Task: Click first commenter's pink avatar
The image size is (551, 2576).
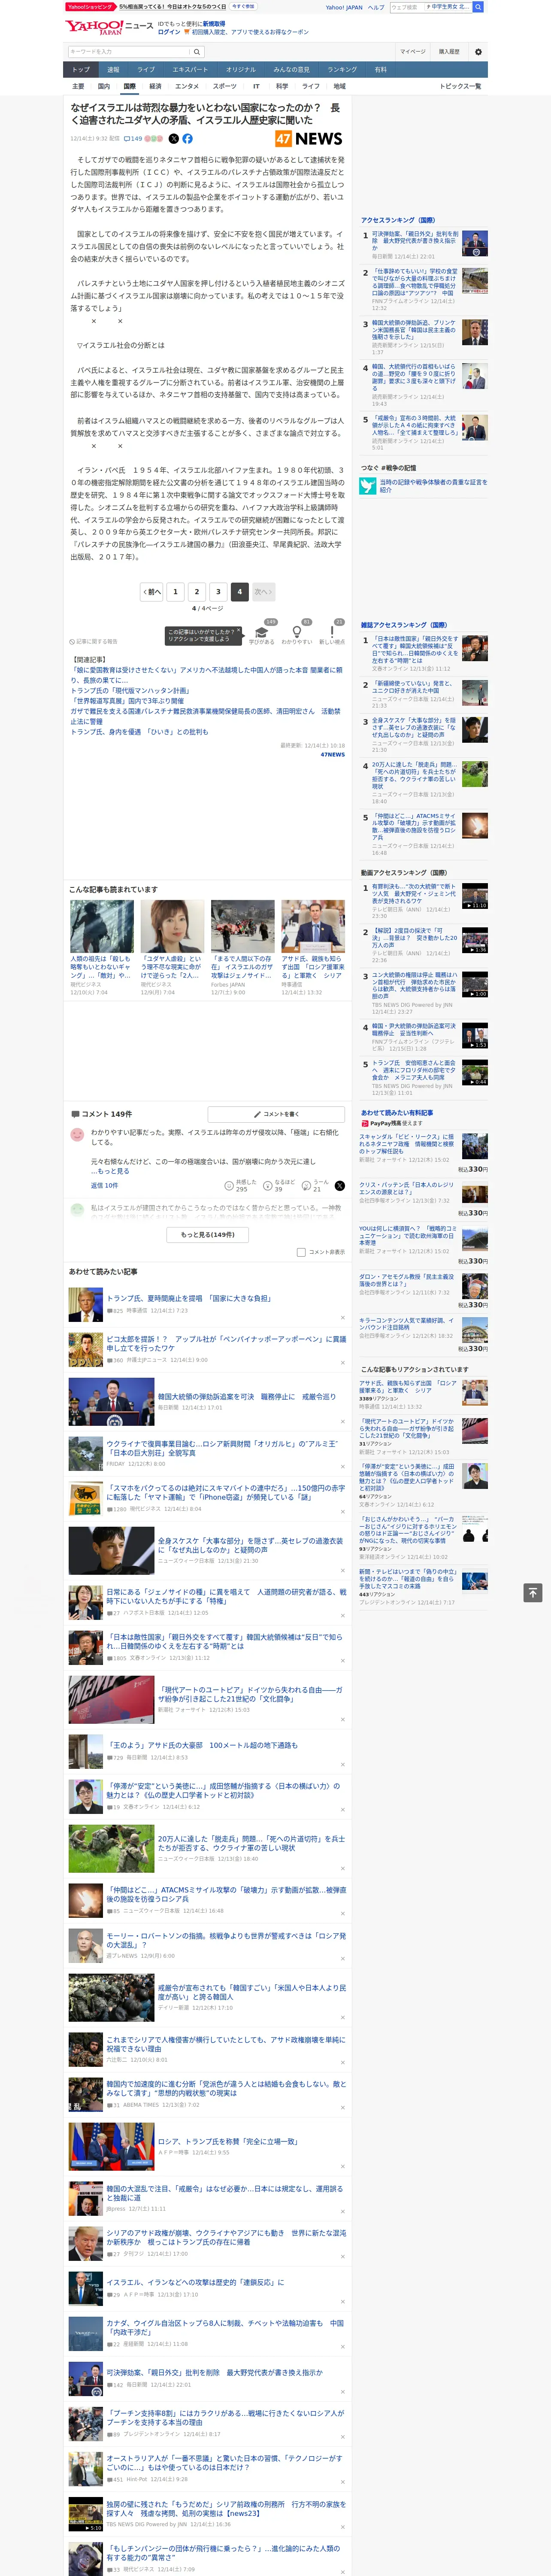Action: click(77, 1135)
